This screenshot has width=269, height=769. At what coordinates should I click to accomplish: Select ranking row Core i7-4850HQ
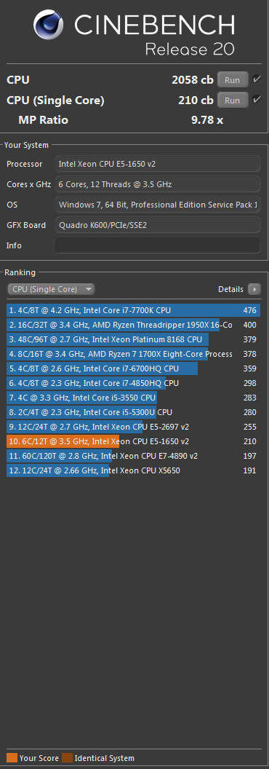pos(133,383)
